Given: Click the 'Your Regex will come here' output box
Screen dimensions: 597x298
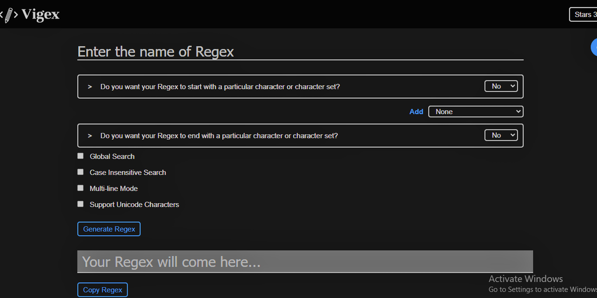Looking at the screenshot, I should tap(305, 262).
